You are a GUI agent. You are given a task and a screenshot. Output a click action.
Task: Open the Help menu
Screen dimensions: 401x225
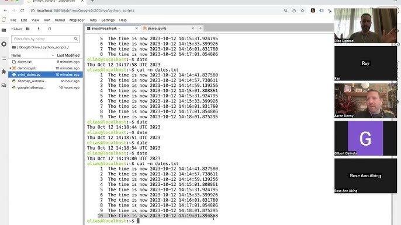[x=123, y=20]
